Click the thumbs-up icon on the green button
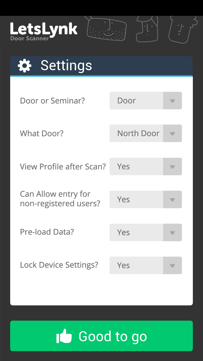The image size is (203, 361). tap(64, 336)
